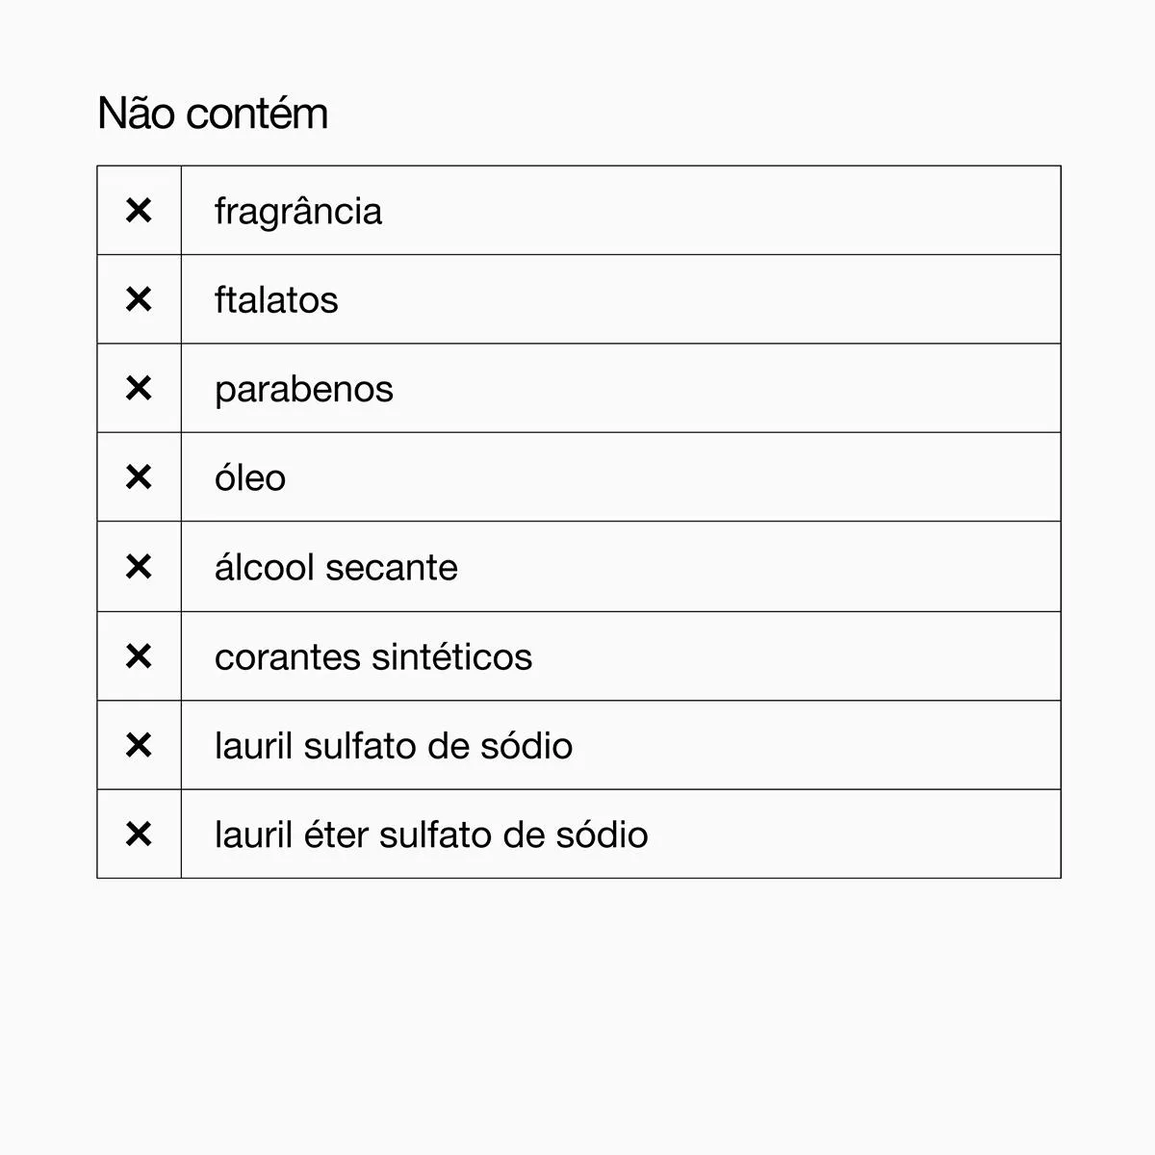Select the óleo text

(250, 477)
